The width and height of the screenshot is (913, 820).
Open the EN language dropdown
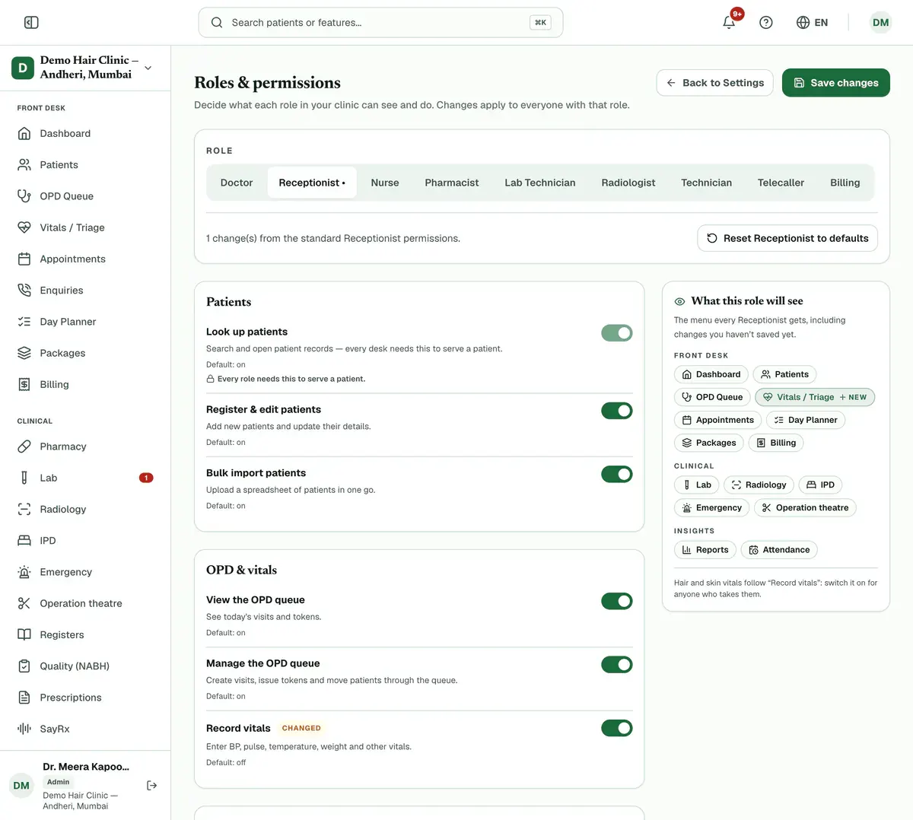click(812, 23)
